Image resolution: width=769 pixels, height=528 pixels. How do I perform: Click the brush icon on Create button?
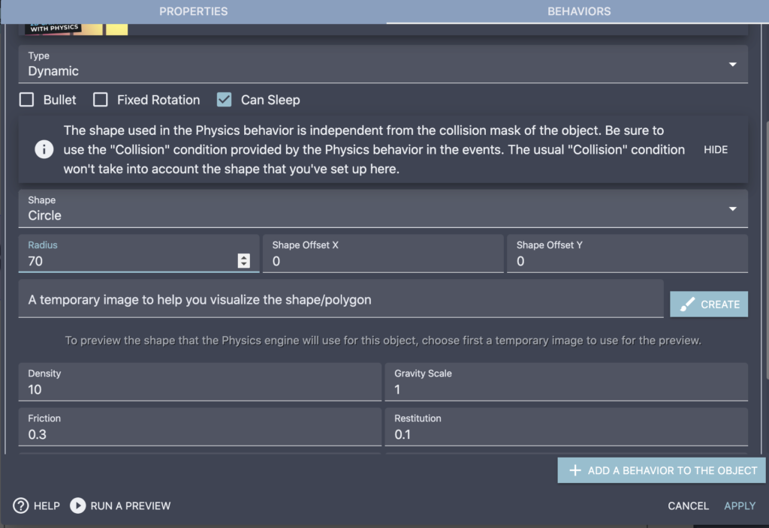pos(687,304)
